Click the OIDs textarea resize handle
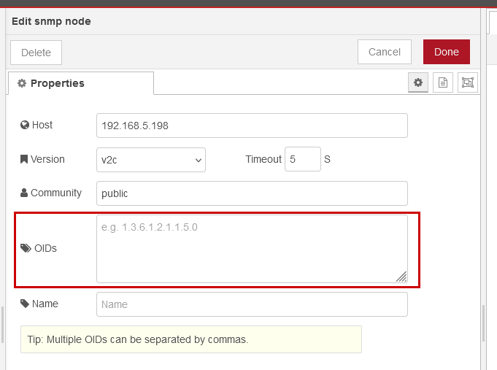This screenshot has height=370, width=497. (x=401, y=277)
